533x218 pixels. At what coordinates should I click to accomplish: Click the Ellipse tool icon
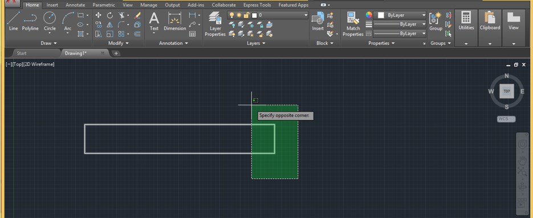click(80, 24)
